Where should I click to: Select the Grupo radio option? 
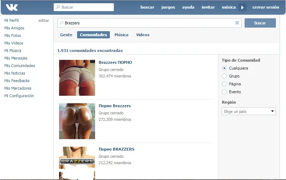click(224, 76)
